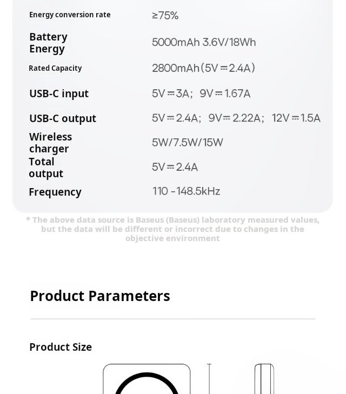Click the 2800mAh rated capacity value
Screen dimensions: 346x394
(x=203, y=68)
